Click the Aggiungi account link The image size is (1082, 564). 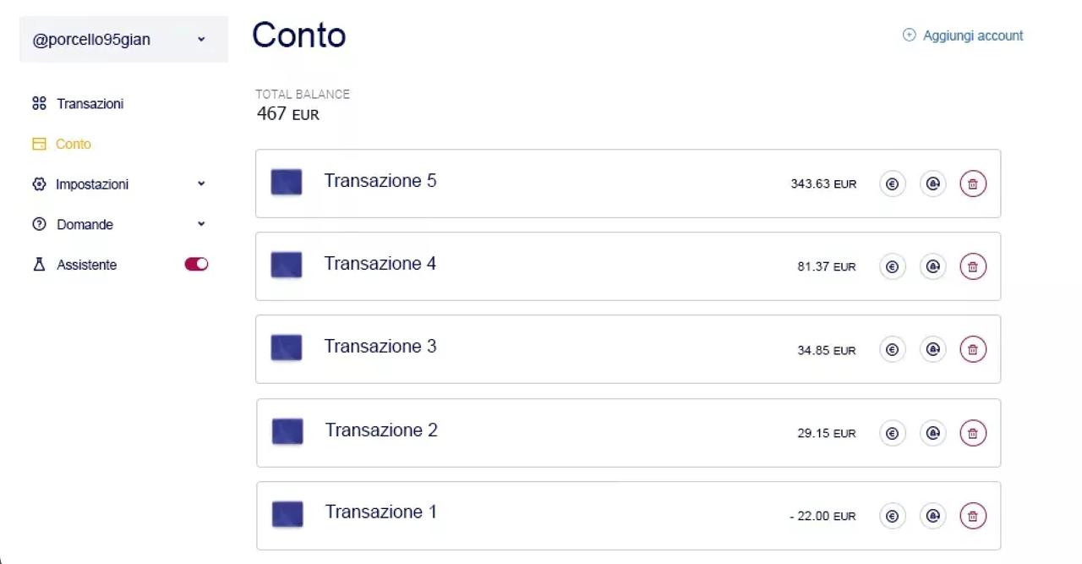pyautogui.click(x=963, y=36)
